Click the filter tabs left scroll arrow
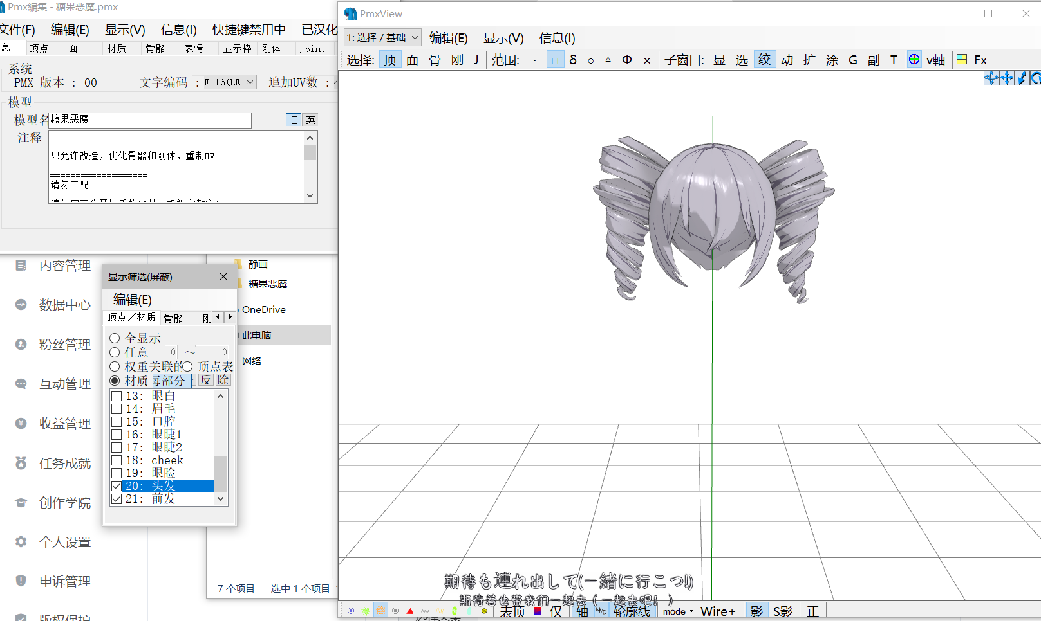 [x=218, y=316]
